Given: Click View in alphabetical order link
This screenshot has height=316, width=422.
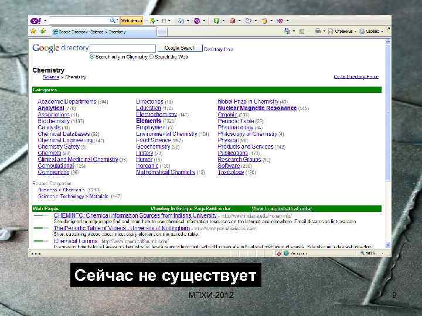Looking at the screenshot, I should click(x=282, y=208).
